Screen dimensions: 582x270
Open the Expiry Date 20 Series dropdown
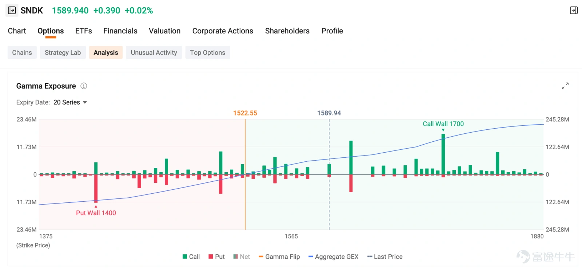[x=70, y=102]
